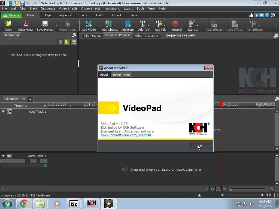
Task: Open the Save Project dropdown arrow
Action: click(x=57, y=25)
